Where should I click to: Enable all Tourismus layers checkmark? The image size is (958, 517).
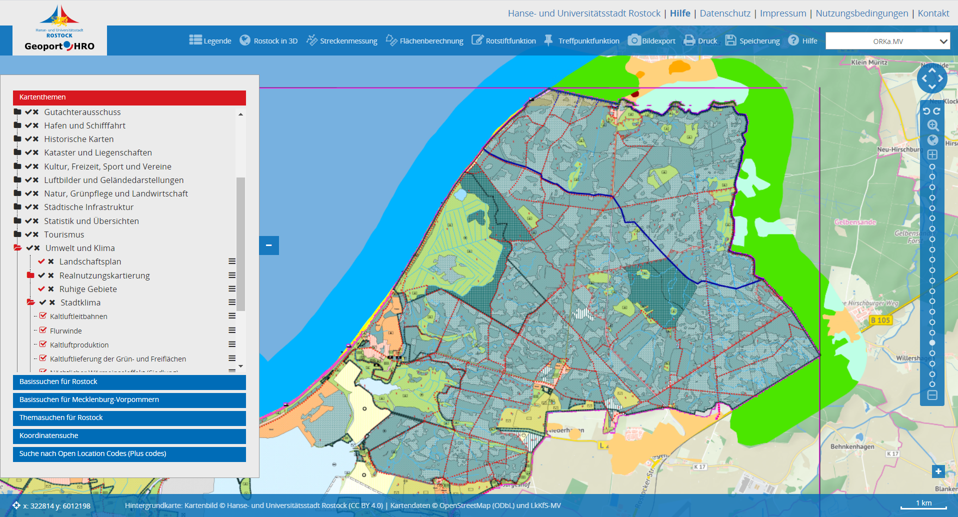point(28,234)
